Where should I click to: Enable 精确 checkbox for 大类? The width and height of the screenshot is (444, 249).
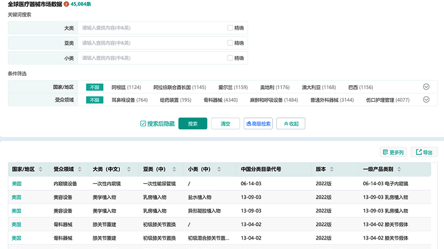[x=230, y=28]
